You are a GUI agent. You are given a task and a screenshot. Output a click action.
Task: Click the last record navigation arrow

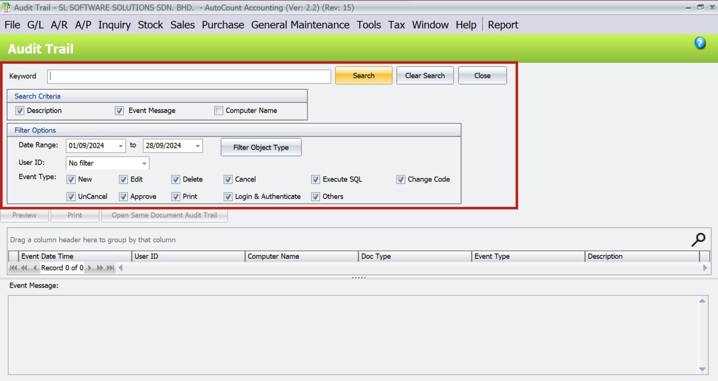coord(110,268)
